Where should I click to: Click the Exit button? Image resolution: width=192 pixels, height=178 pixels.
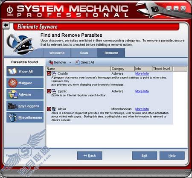(x=144, y=155)
